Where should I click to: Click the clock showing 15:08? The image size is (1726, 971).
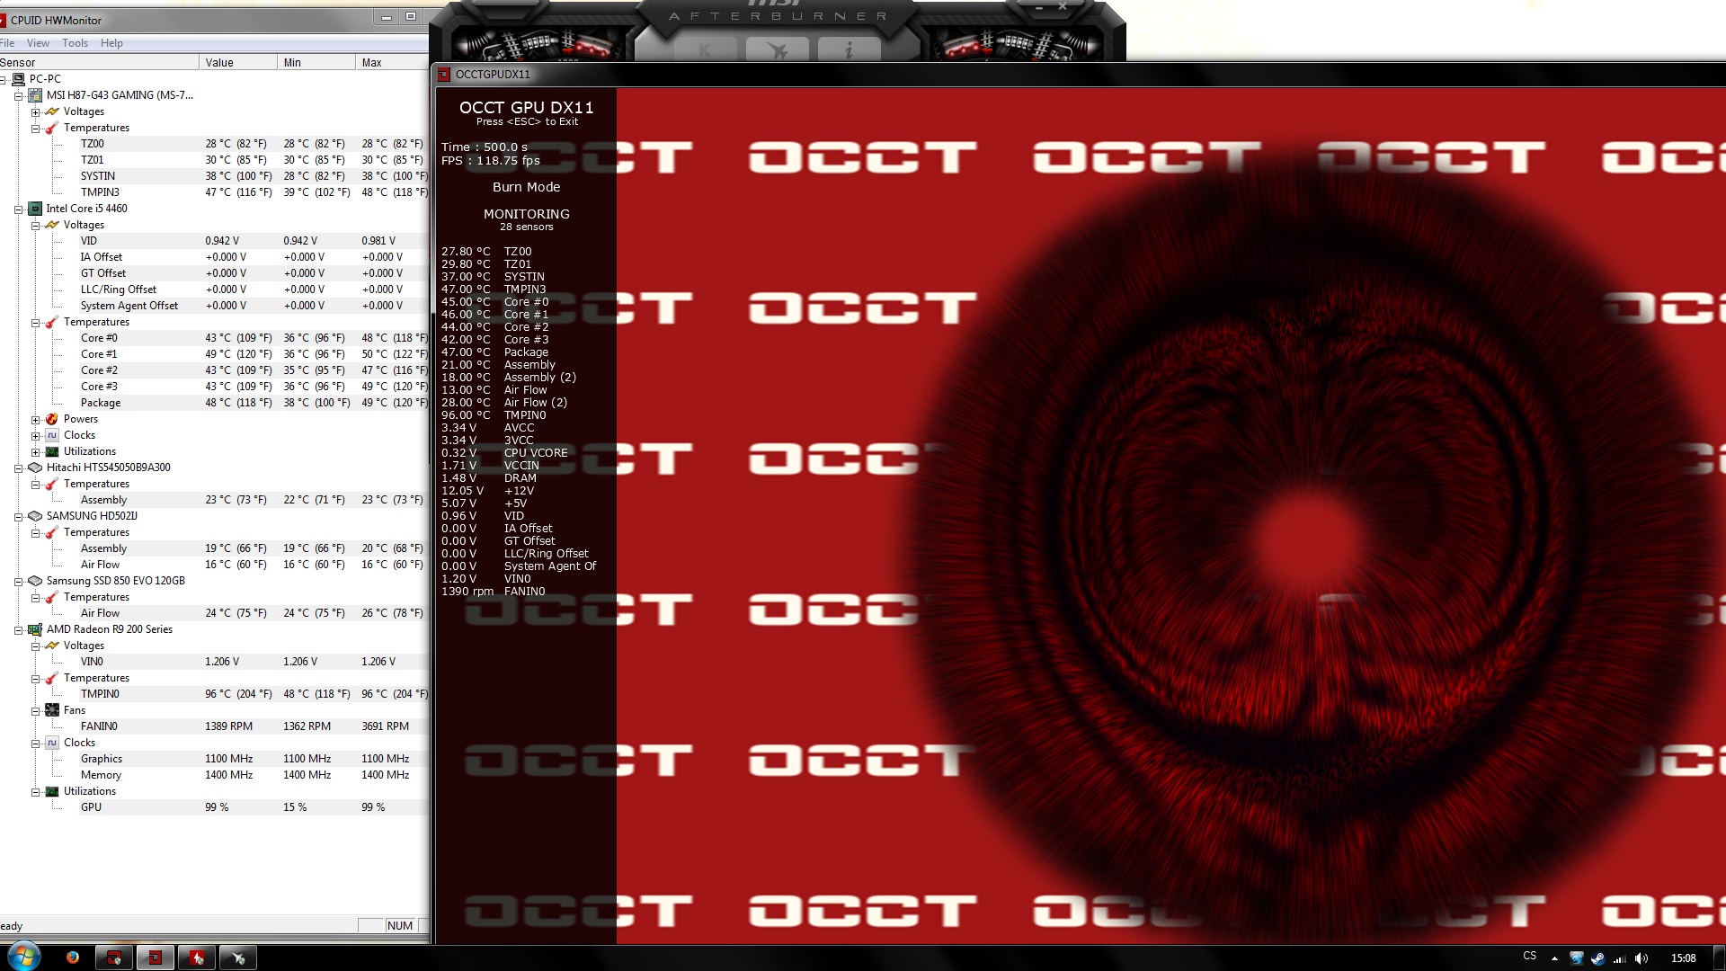[x=1683, y=958]
